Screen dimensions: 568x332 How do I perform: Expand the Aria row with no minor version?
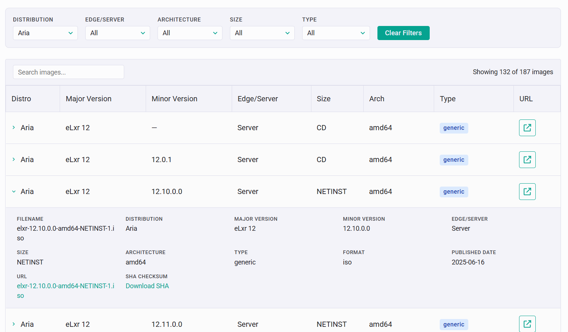pyautogui.click(x=14, y=128)
